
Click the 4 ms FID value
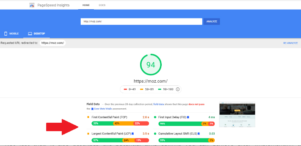tap(212, 117)
